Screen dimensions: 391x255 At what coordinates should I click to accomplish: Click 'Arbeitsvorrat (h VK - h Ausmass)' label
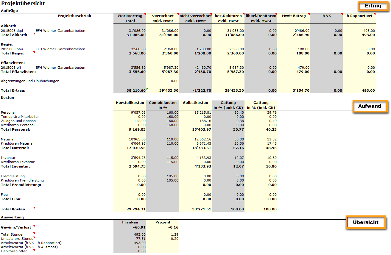tap(29, 247)
